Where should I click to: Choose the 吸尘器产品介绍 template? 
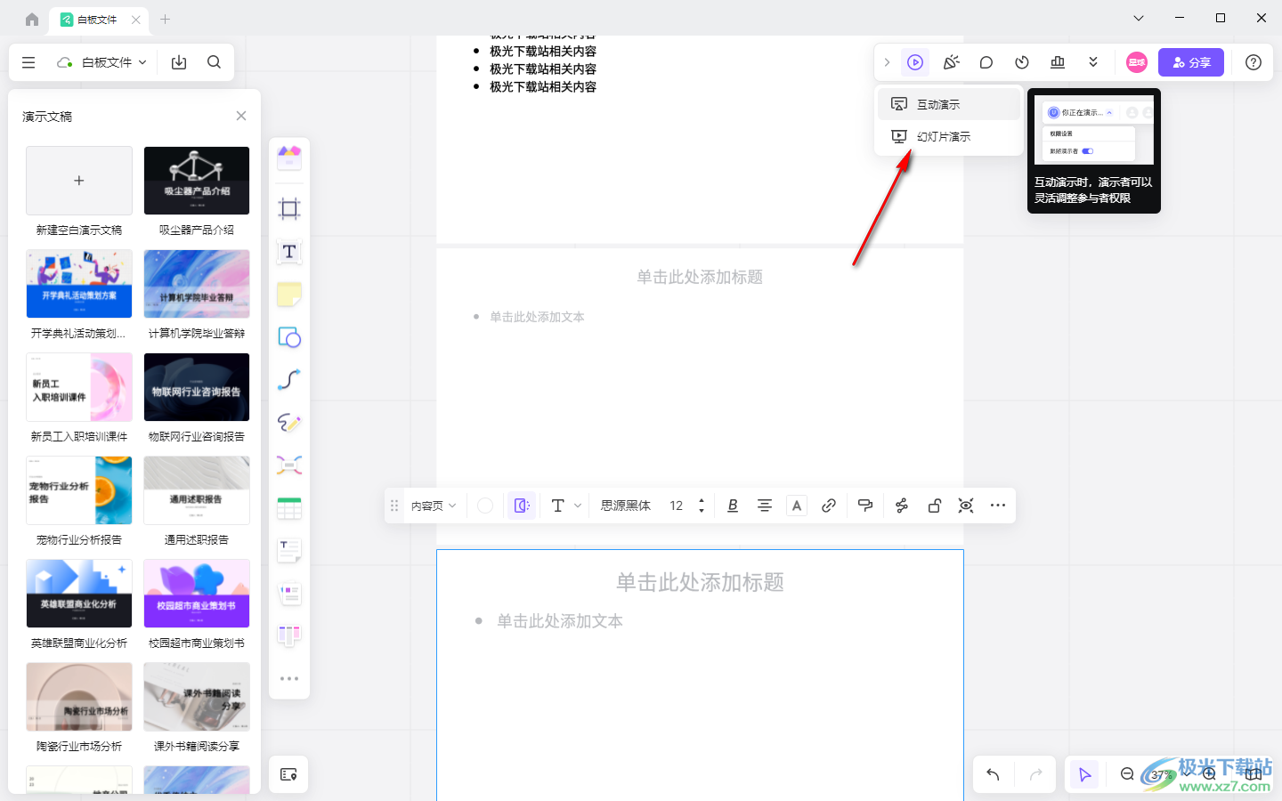[197, 181]
